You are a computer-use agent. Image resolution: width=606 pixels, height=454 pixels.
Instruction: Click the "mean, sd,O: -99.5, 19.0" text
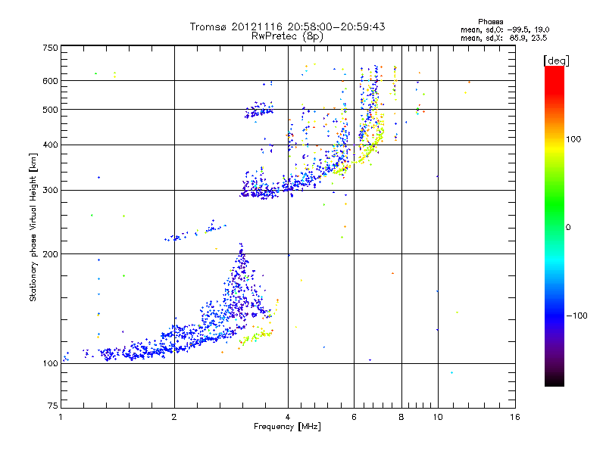tap(504, 30)
